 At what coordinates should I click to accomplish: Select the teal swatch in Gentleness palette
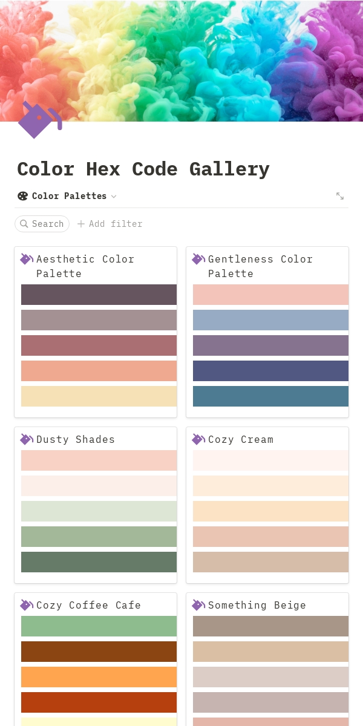(x=270, y=396)
